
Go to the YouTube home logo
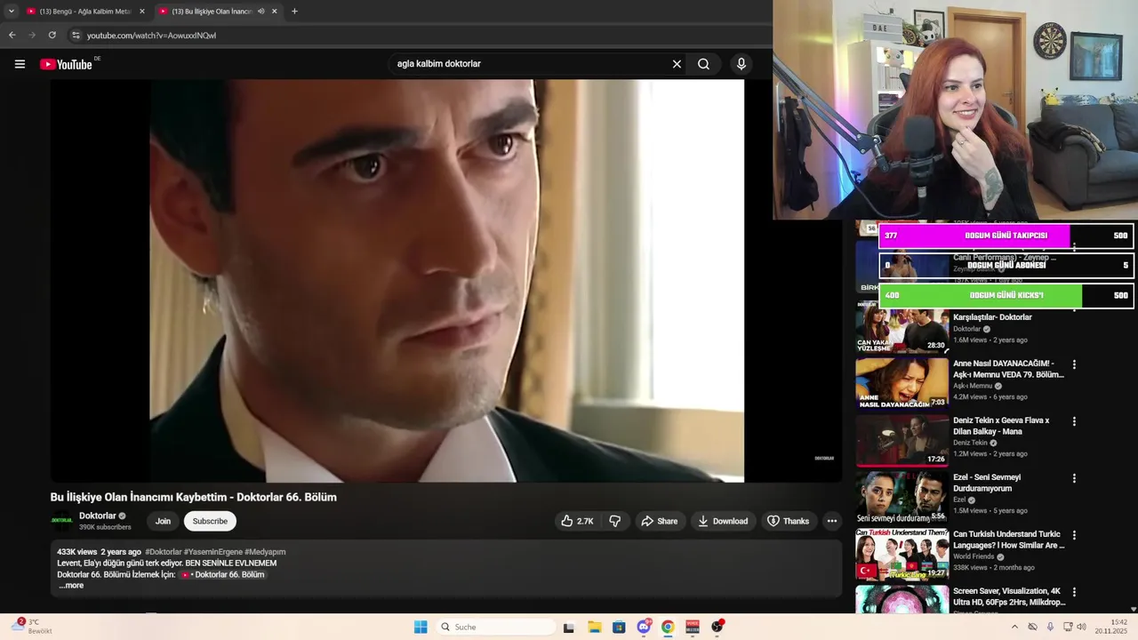66,64
